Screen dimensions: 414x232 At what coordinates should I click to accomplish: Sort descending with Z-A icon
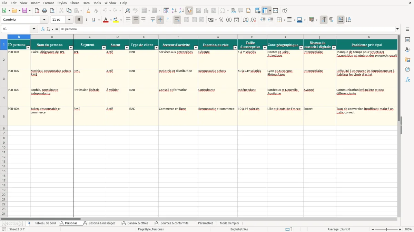click(x=181, y=11)
